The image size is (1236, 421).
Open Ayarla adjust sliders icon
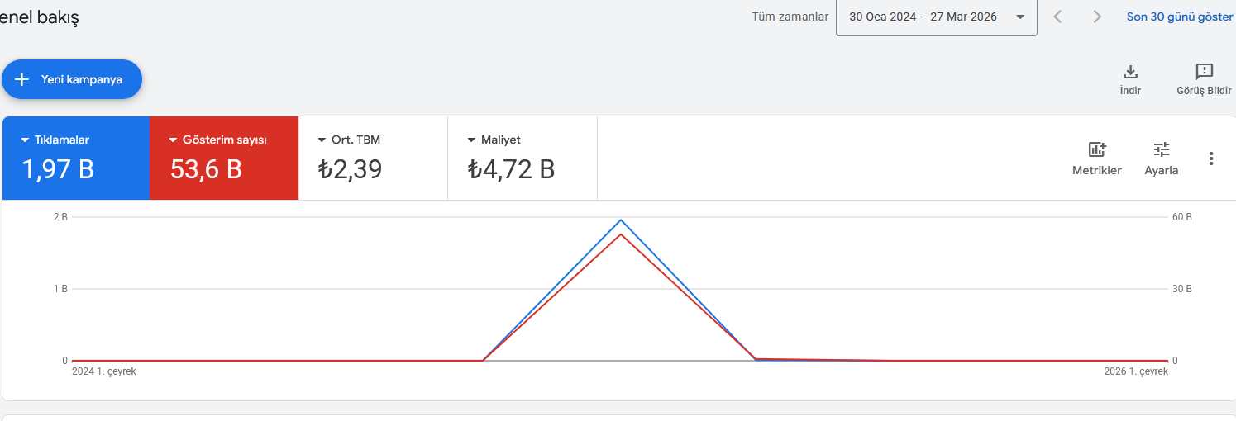(x=1162, y=149)
